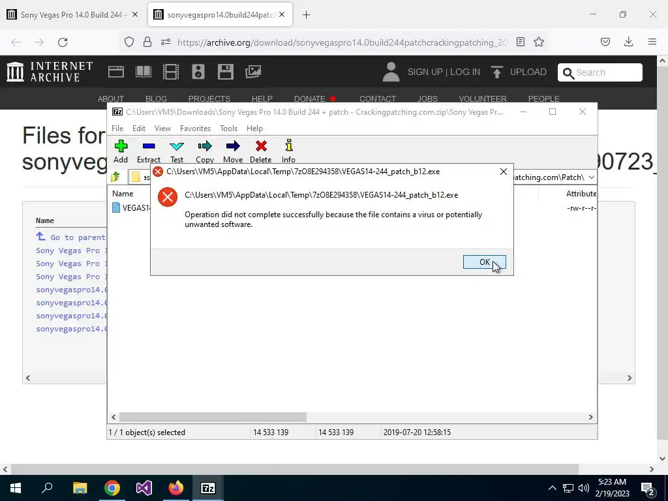
Task: Click the Images icon in Archive nav
Action: coord(253,72)
